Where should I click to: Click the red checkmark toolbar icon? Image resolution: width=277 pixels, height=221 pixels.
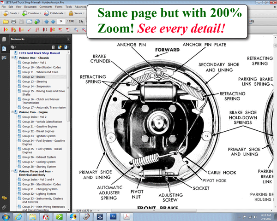pos(29,29)
